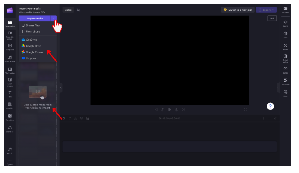Screen dimensions: 299x173
Task: Open the Stock video library
Action: pyautogui.click(x=10, y=70)
